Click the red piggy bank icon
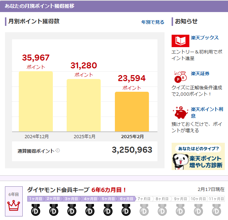 coord(180,112)
